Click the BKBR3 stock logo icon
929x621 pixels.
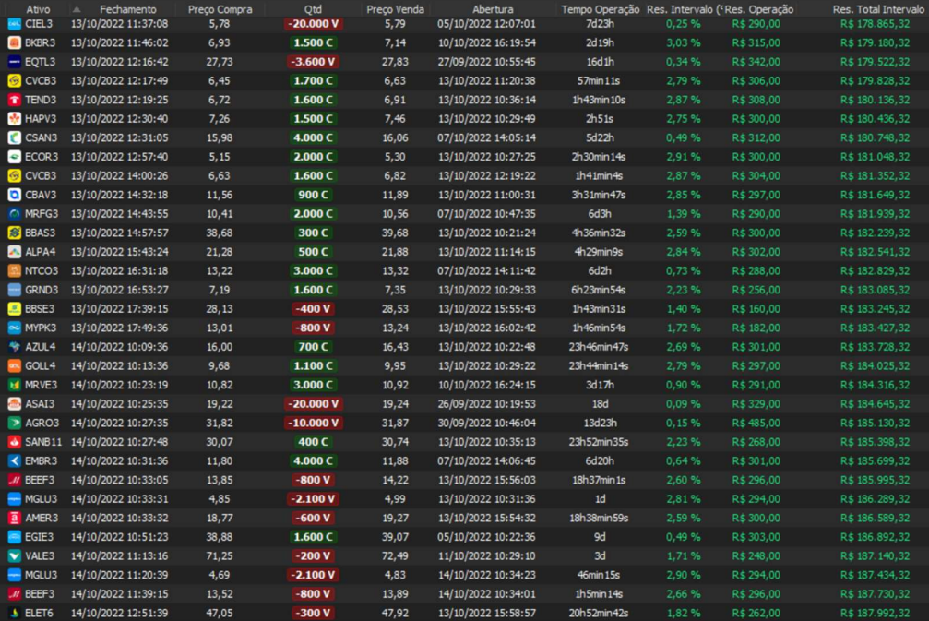[x=14, y=42]
